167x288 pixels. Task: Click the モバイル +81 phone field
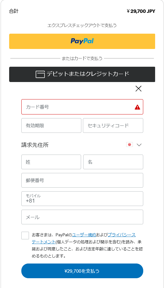click(x=82, y=199)
